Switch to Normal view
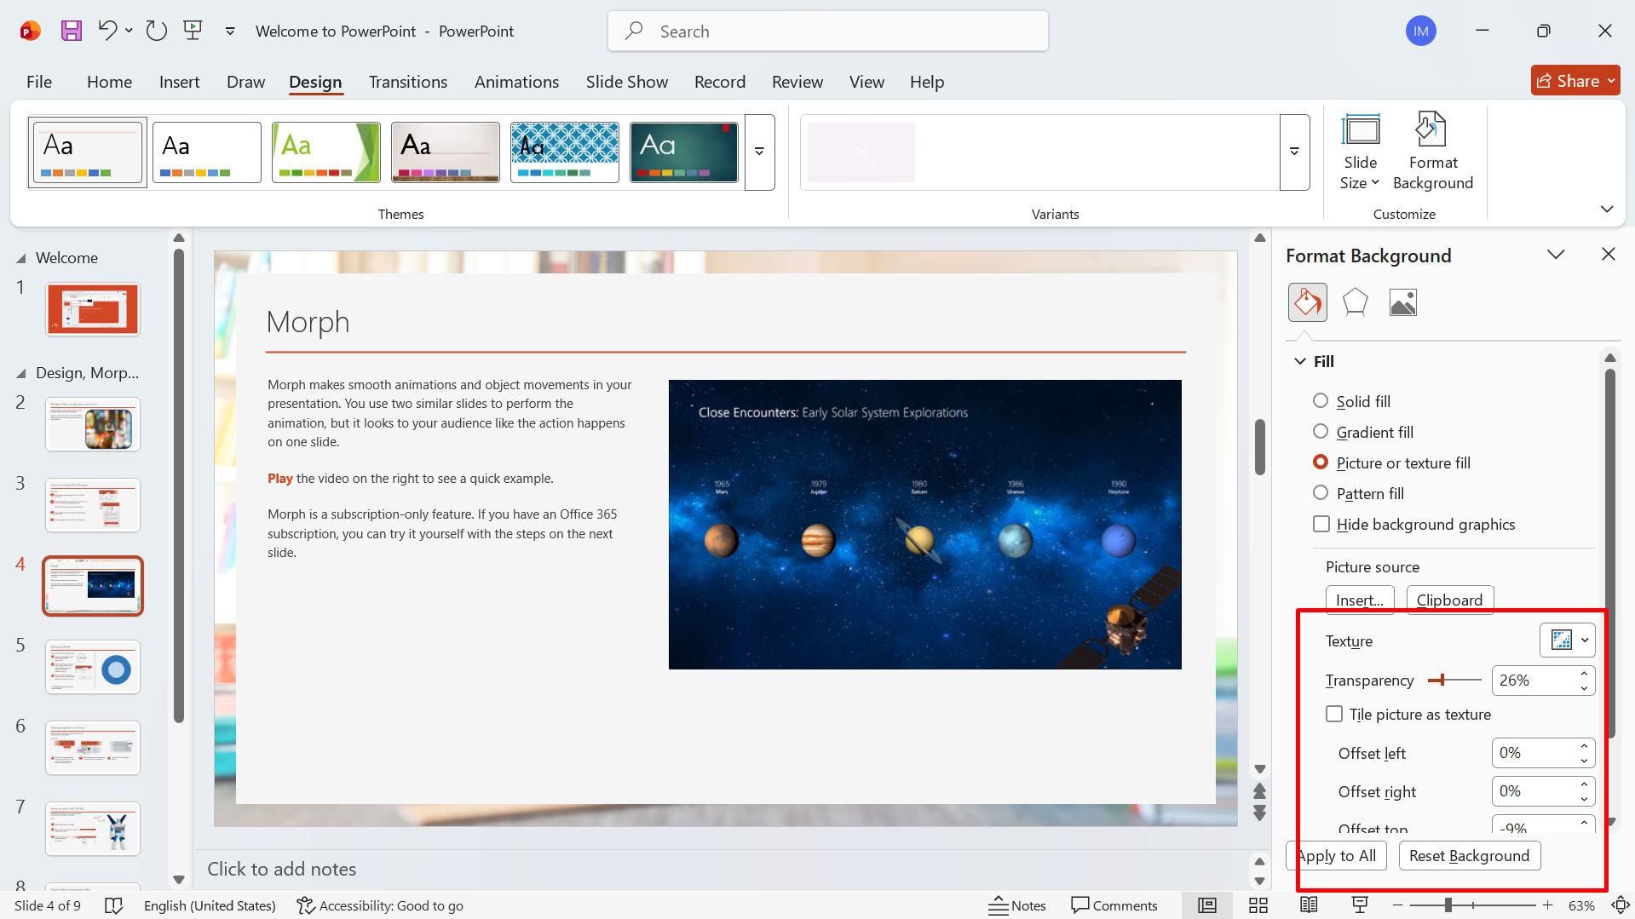The width and height of the screenshot is (1635, 919). (1206, 905)
